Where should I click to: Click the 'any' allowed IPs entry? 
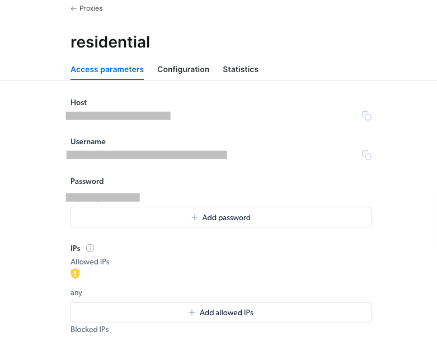[76, 293]
